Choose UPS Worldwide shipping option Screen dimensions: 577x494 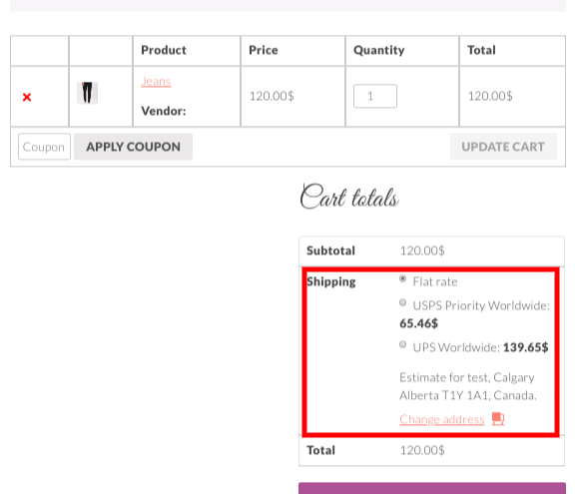[x=403, y=344]
